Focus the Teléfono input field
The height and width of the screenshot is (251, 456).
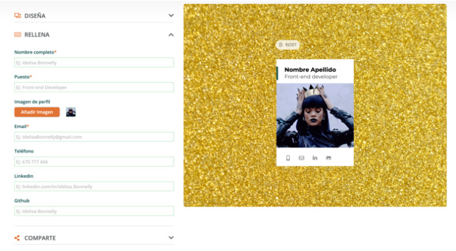94,162
